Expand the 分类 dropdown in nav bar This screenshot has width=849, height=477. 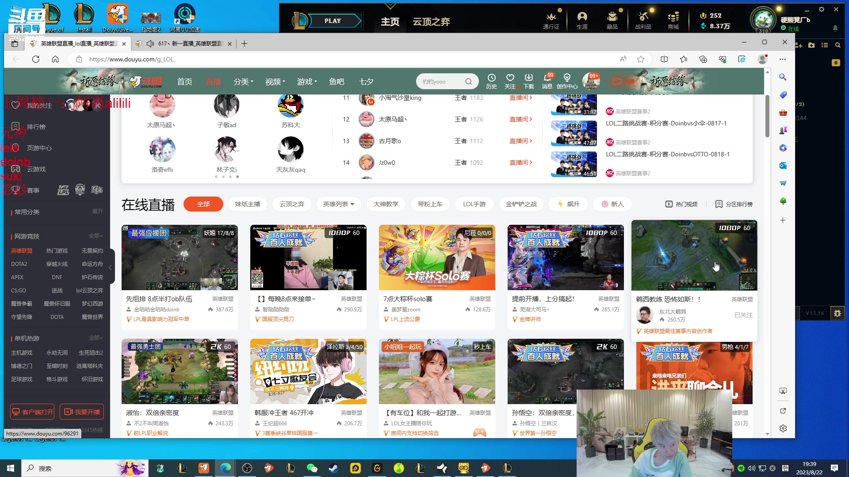(x=243, y=82)
